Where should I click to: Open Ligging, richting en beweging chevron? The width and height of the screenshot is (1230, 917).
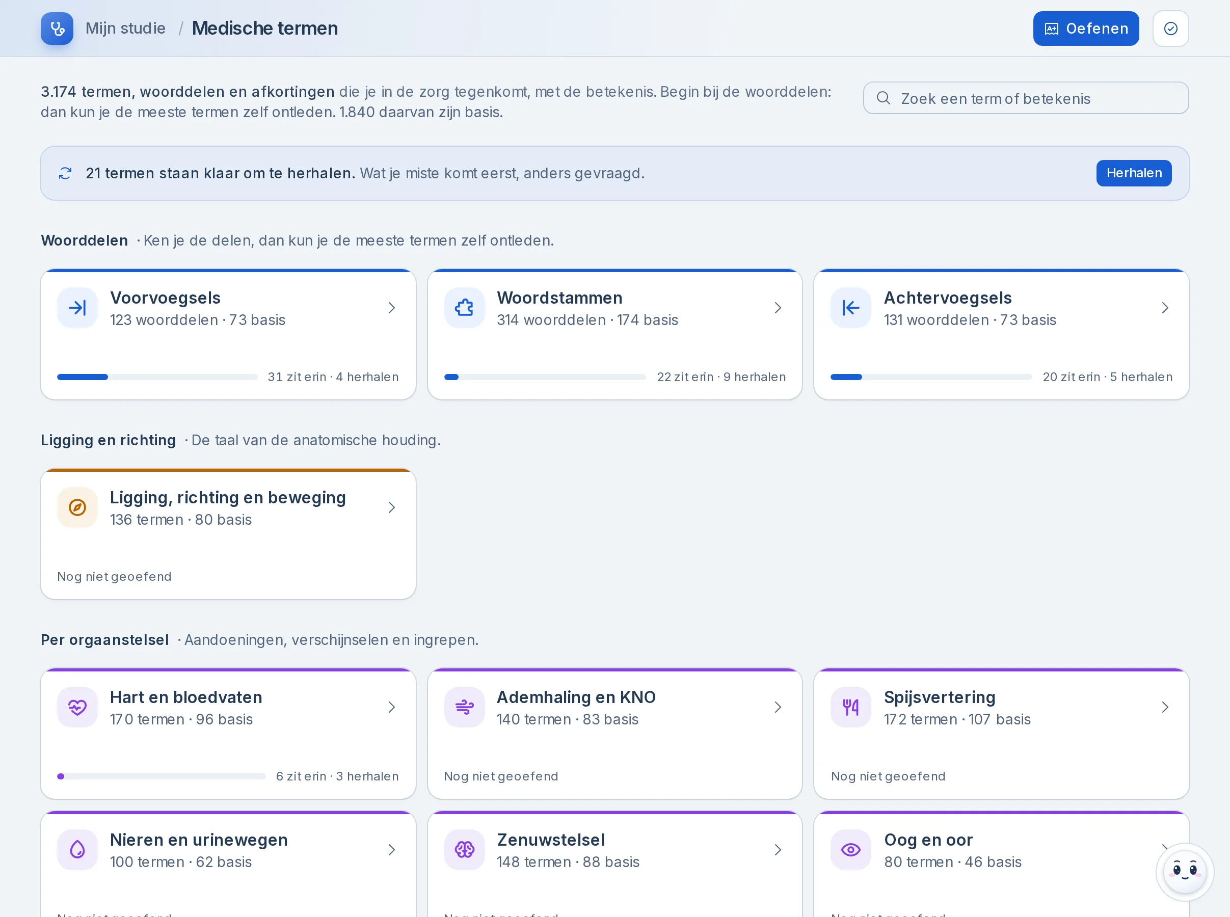pyautogui.click(x=391, y=507)
